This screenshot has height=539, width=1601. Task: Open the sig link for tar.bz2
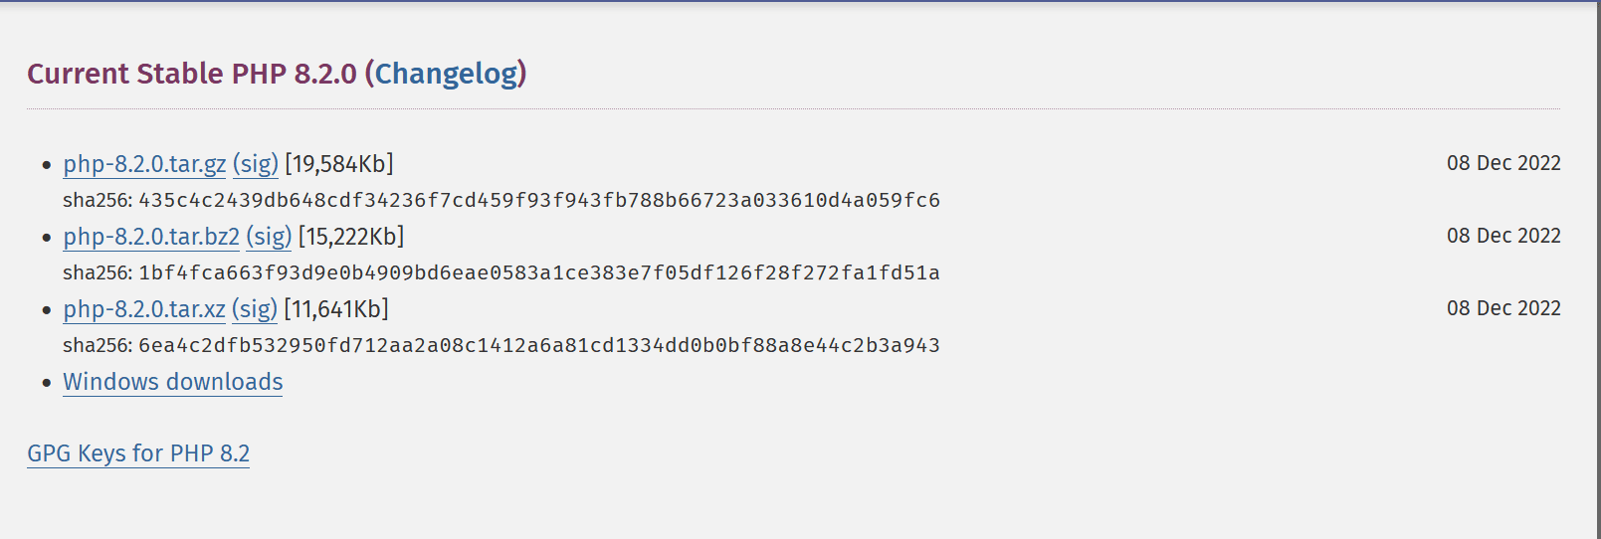click(x=269, y=237)
